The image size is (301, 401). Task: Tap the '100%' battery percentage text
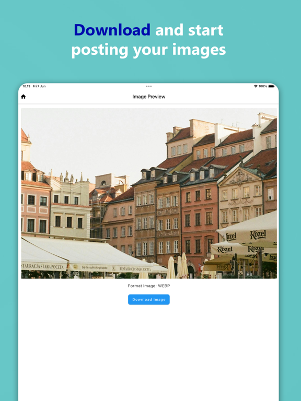[x=263, y=86]
